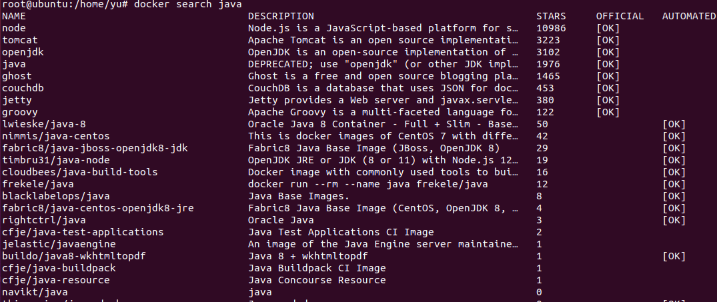The image size is (717, 302).
Task: Click the star count 50
Action: (x=542, y=124)
